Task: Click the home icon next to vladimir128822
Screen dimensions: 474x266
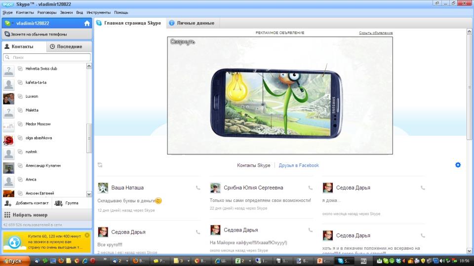Action: [x=87, y=23]
